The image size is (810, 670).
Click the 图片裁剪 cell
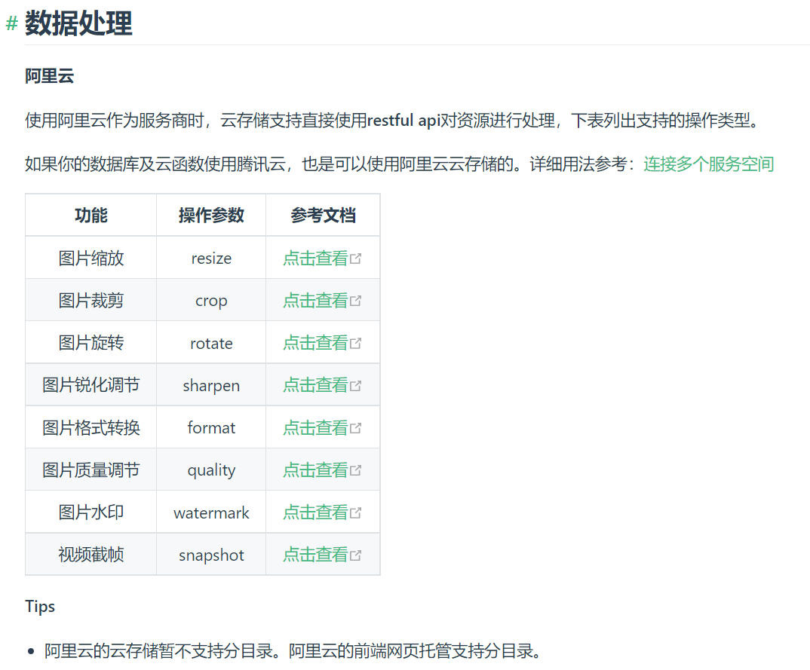tap(91, 301)
